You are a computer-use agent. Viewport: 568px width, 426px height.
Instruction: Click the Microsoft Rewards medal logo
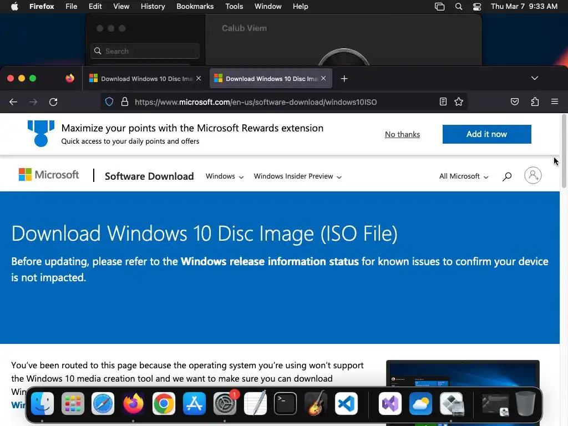[x=41, y=133]
